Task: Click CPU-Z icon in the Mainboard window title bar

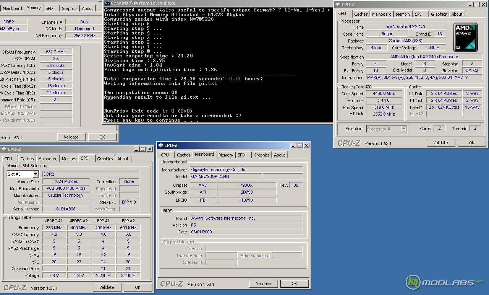Action: pyautogui.click(x=161, y=145)
